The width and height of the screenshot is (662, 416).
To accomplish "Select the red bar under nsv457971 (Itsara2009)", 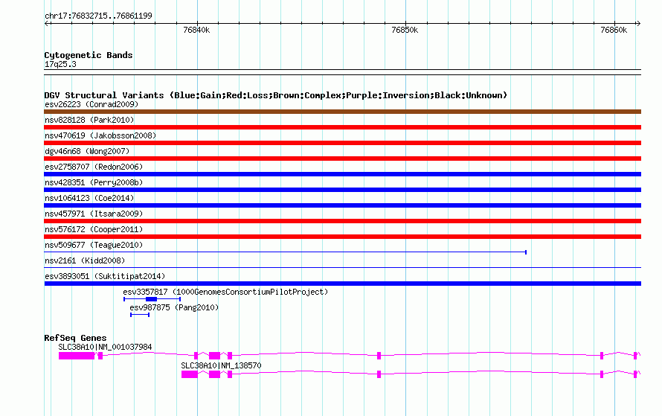I will coord(342,221).
